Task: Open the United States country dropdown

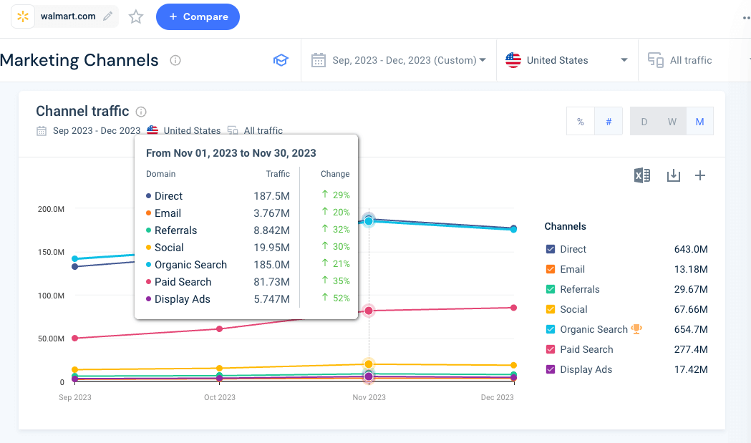Action: (566, 60)
